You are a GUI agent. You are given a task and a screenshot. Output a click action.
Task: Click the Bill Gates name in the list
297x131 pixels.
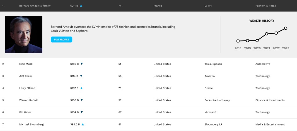tap(25, 112)
